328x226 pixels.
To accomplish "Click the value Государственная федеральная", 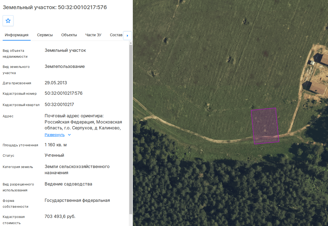I will (77, 200).
